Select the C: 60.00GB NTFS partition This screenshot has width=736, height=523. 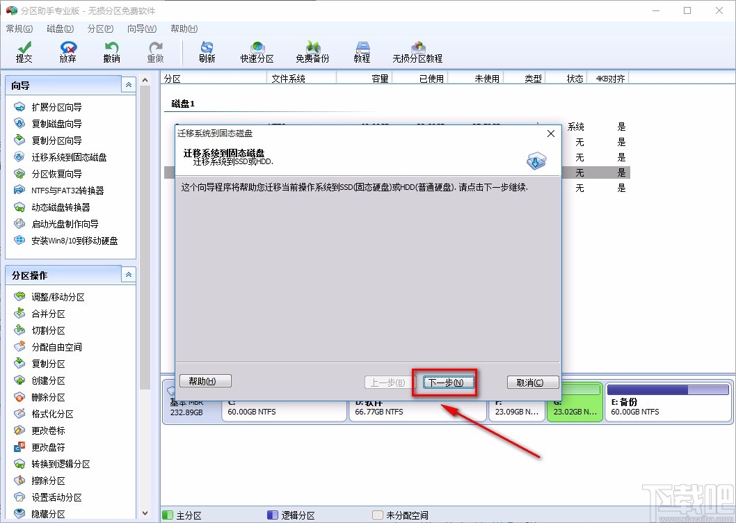click(284, 411)
